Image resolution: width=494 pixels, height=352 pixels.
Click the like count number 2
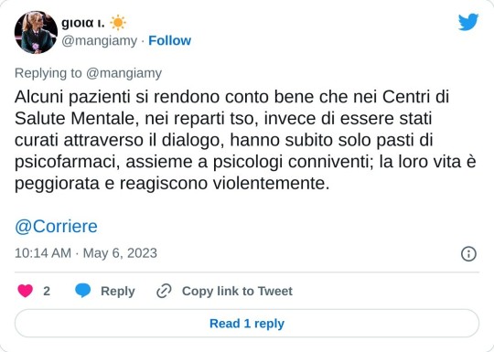point(47,291)
